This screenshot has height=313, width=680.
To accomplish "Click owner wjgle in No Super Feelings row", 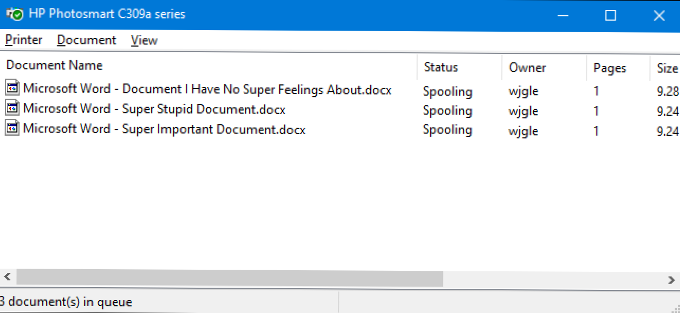I will point(523,91).
